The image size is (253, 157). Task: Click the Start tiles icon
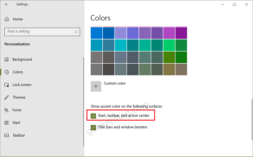(x=7, y=123)
